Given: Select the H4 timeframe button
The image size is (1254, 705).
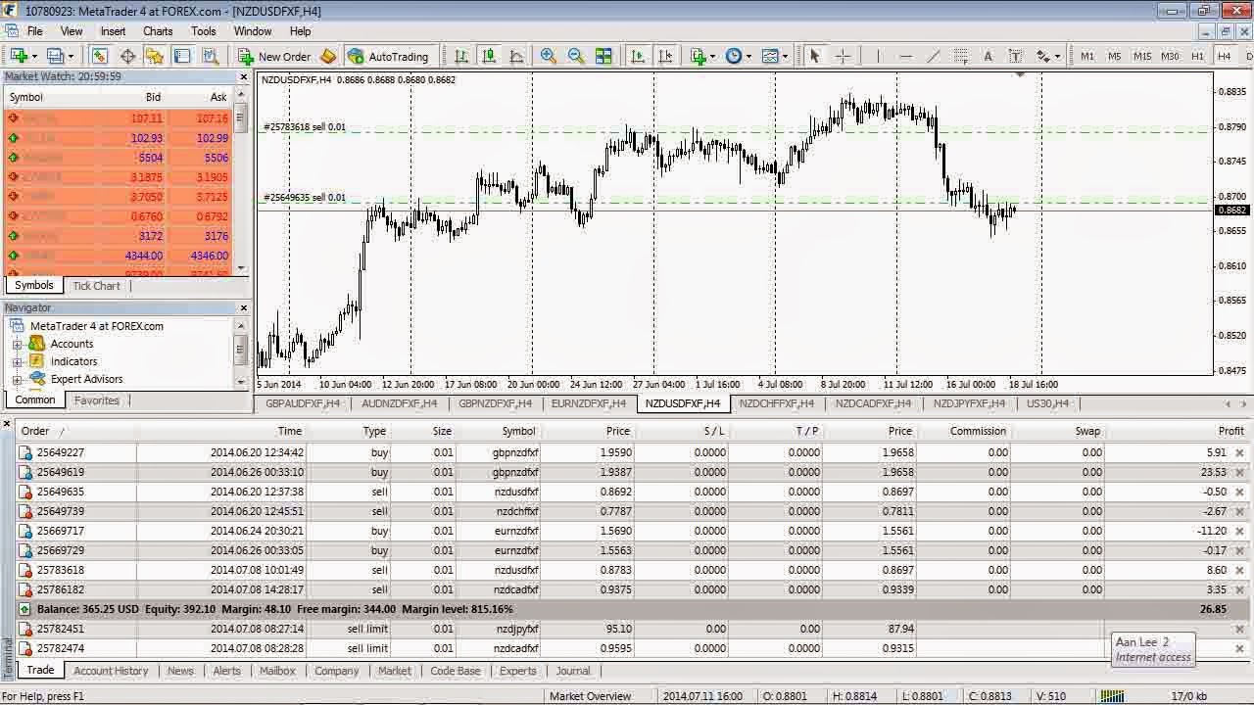Looking at the screenshot, I should (x=1224, y=56).
